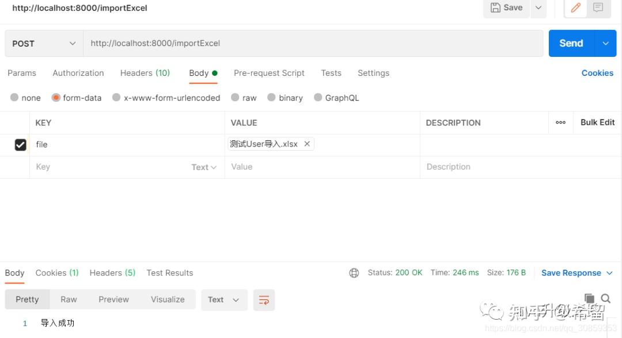Image resolution: width=622 pixels, height=338 pixels.
Task: Send the request with Send button
Action: (x=571, y=44)
